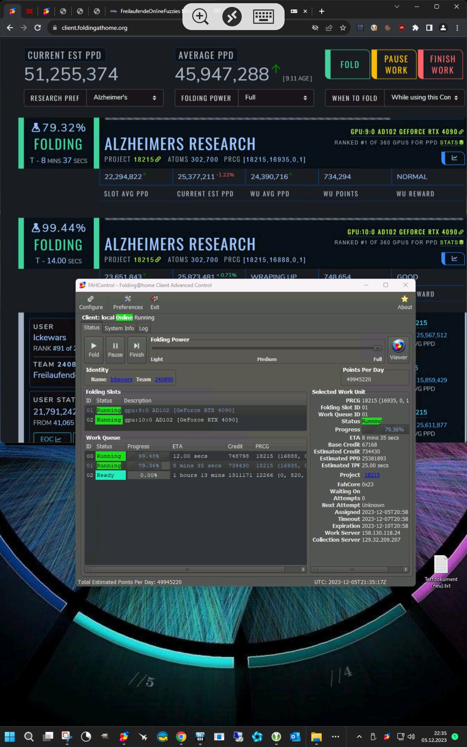Click the Finish button in FAHControl

click(x=137, y=350)
